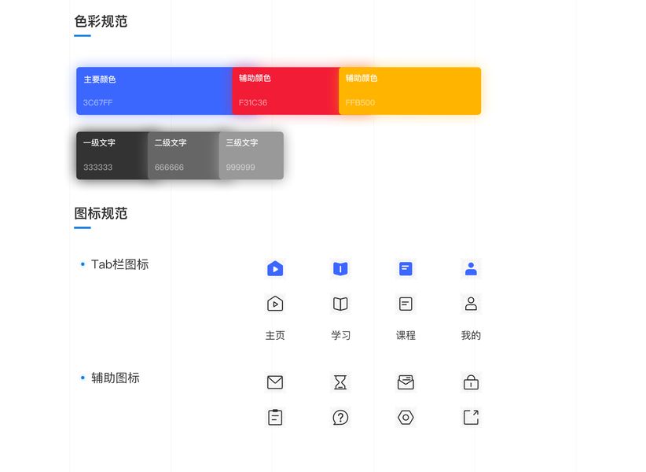
Task: Click the hexagon settings icon
Action: coord(406,417)
